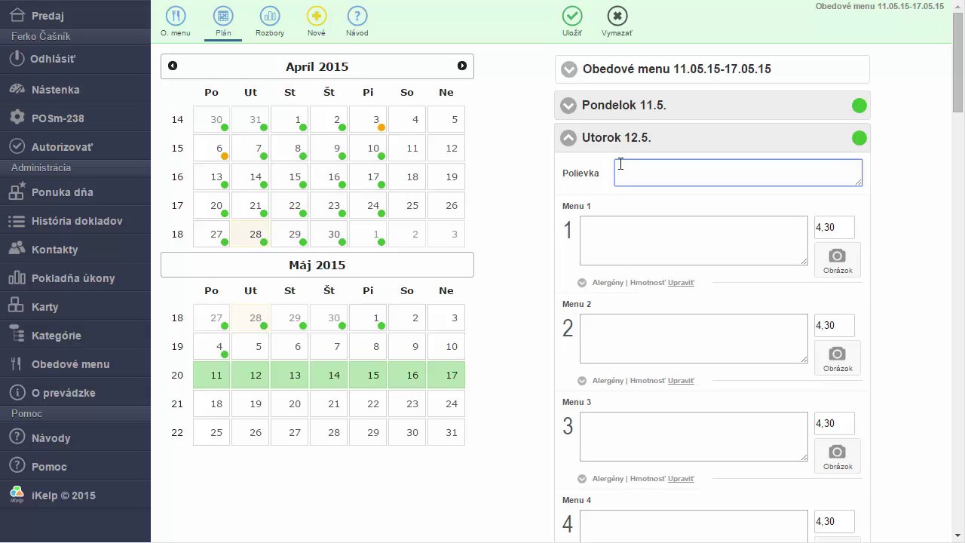Select April 15 in the calendar
This screenshot has height=543, width=965.
290,176
